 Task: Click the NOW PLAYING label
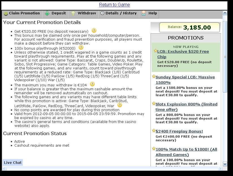(x=186, y=47)
